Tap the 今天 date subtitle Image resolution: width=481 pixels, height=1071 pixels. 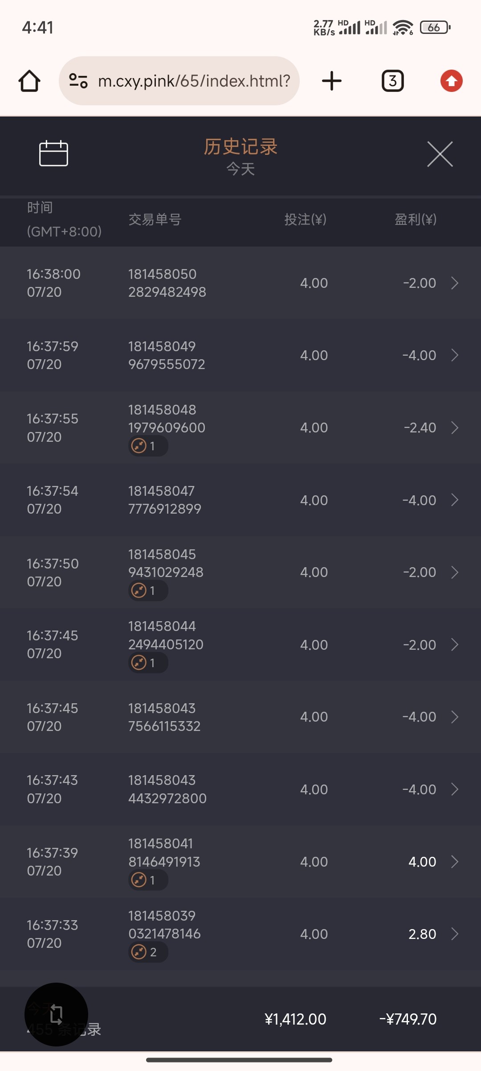[240, 169]
